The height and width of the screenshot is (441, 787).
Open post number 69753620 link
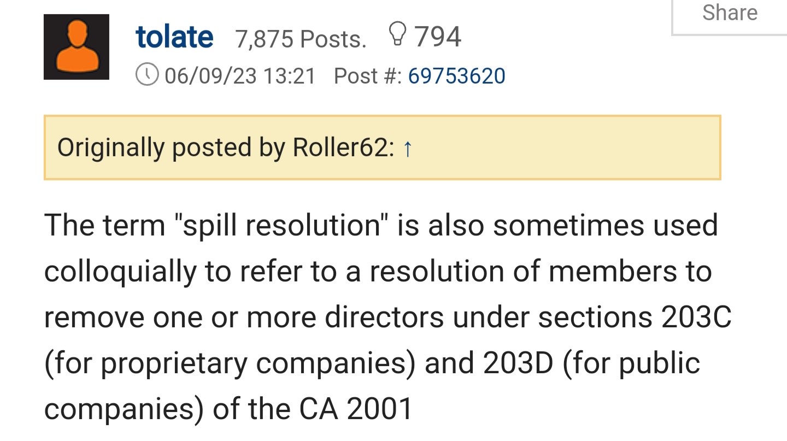[x=456, y=76]
